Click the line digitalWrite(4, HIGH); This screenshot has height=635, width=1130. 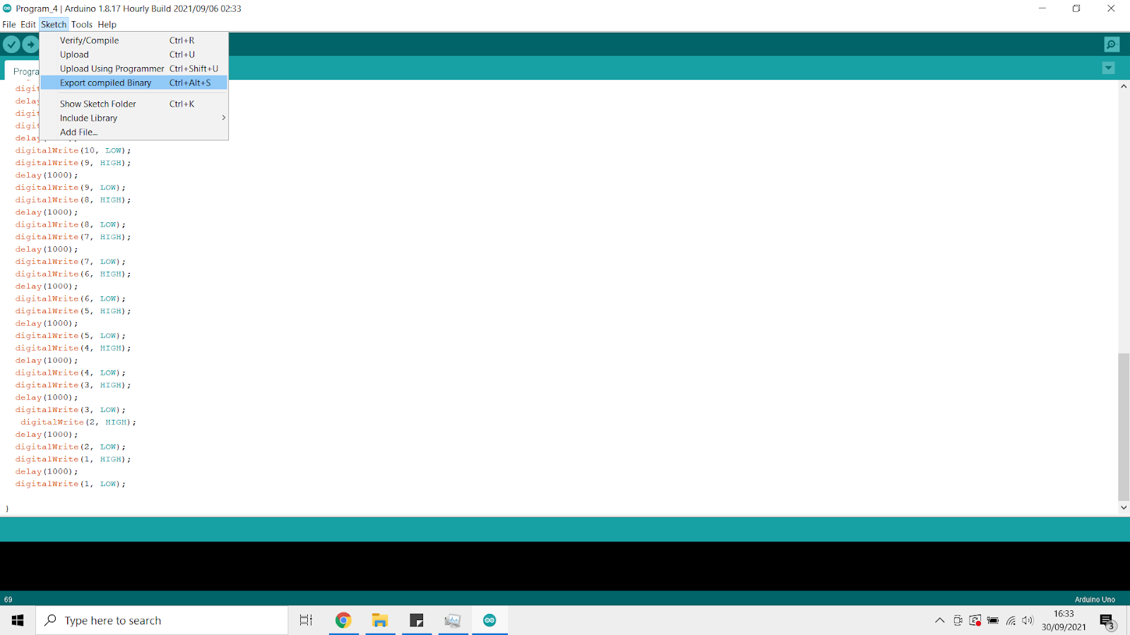[x=73, y=348]
